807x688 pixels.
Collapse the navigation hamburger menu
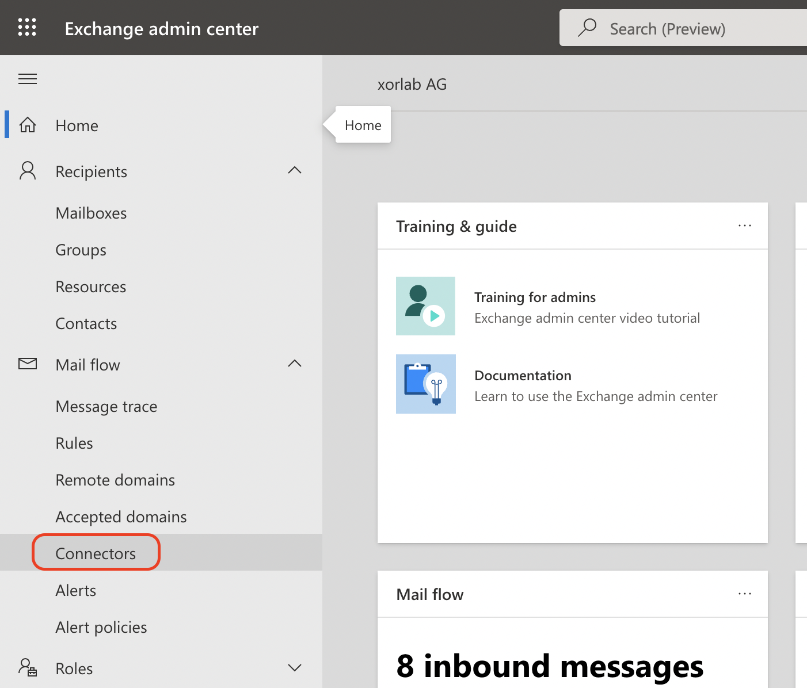[28, 79]
